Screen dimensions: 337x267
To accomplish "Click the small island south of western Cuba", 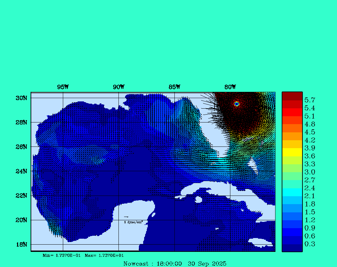I will 198,200.
